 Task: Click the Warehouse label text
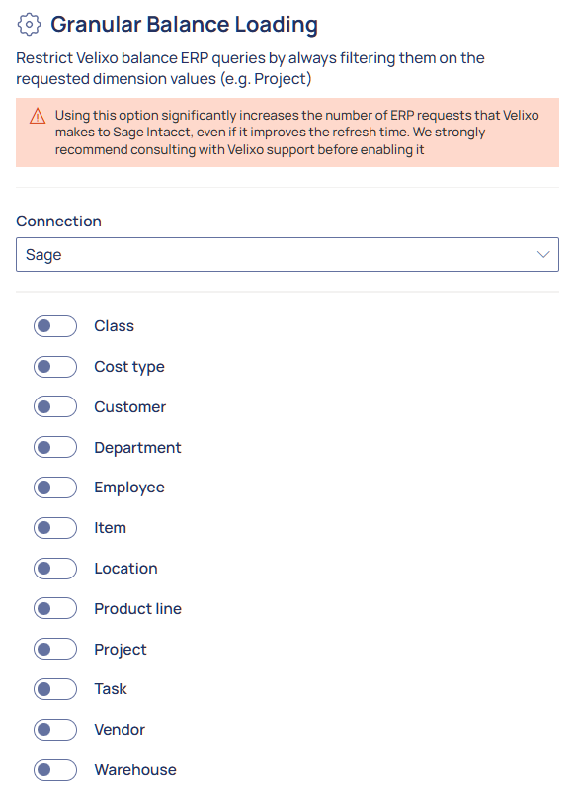(135, 770)
